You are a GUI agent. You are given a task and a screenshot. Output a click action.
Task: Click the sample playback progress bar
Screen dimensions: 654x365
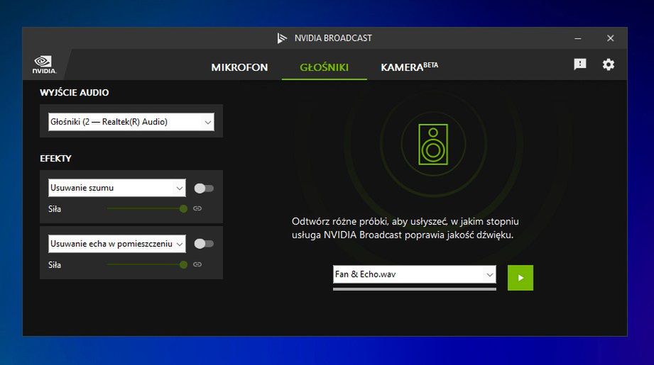(x=415, y=289)
